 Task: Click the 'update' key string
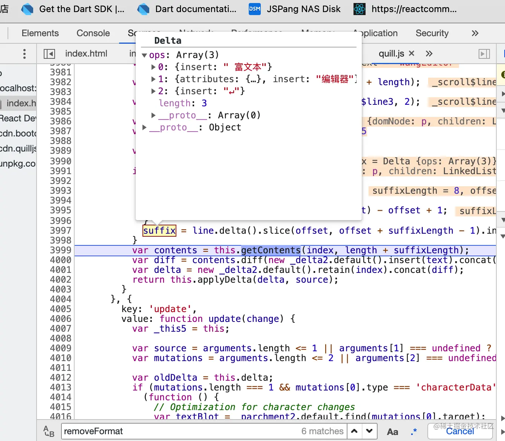tap(170, 309)
